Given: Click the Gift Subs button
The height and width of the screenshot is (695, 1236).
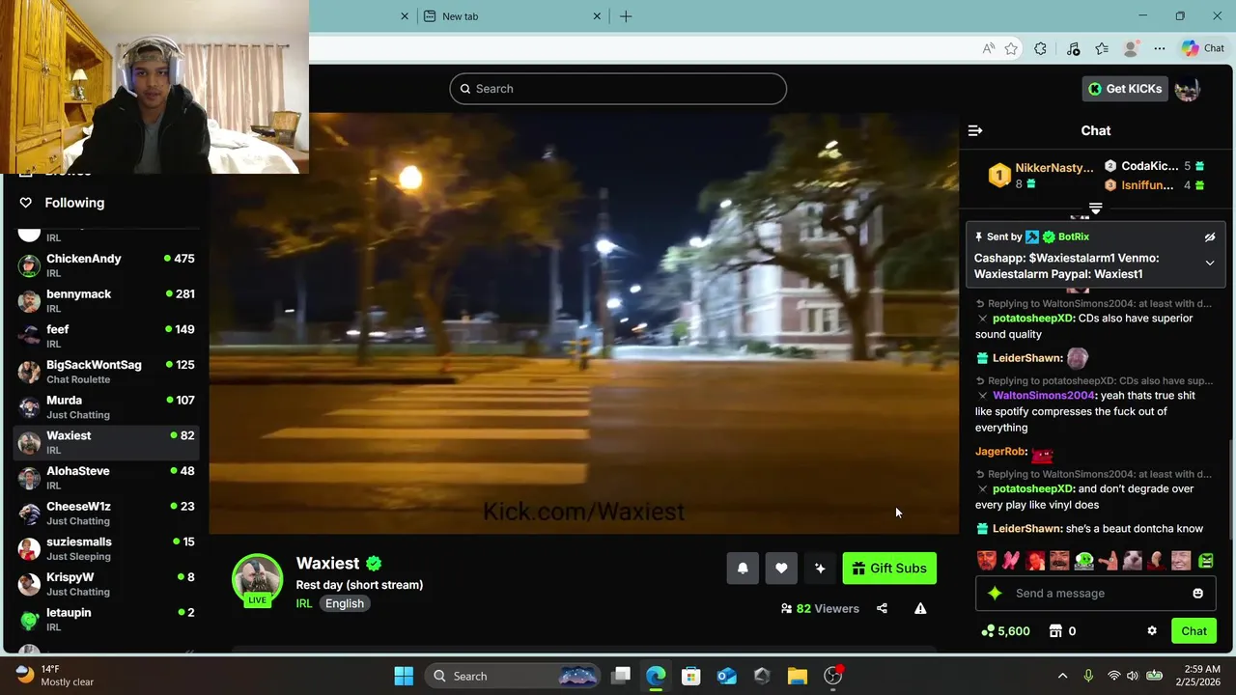Looking at the screenshot, I should point(889,569).
